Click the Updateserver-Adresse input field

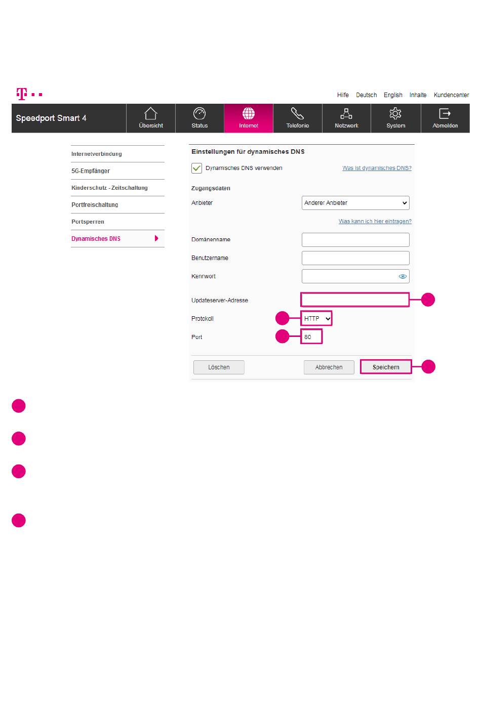tap(355, 300)
